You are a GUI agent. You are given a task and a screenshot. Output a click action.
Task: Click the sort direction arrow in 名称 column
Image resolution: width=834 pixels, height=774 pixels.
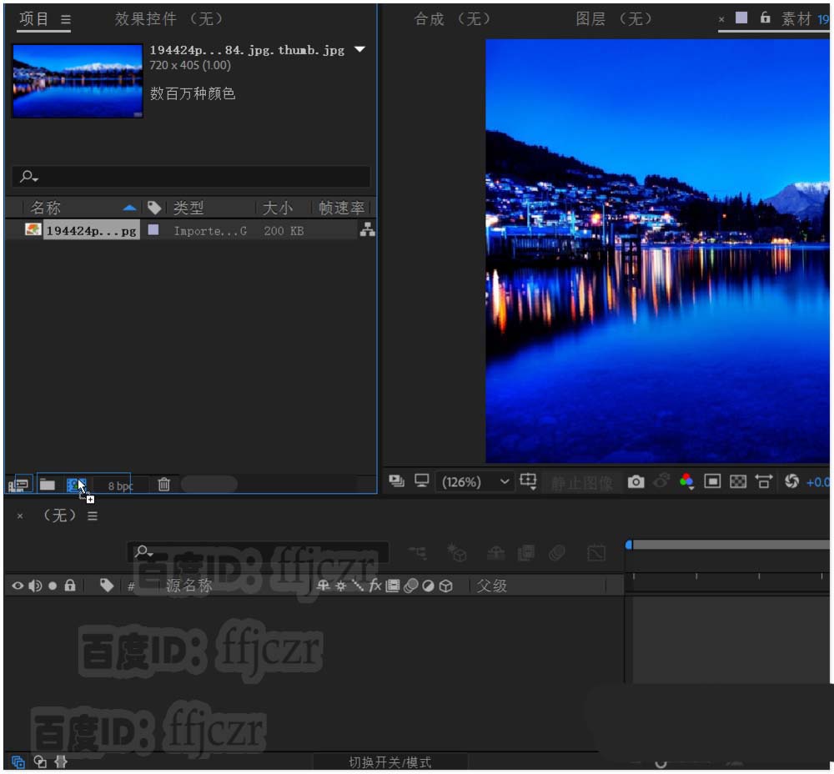tap(129, 208)
